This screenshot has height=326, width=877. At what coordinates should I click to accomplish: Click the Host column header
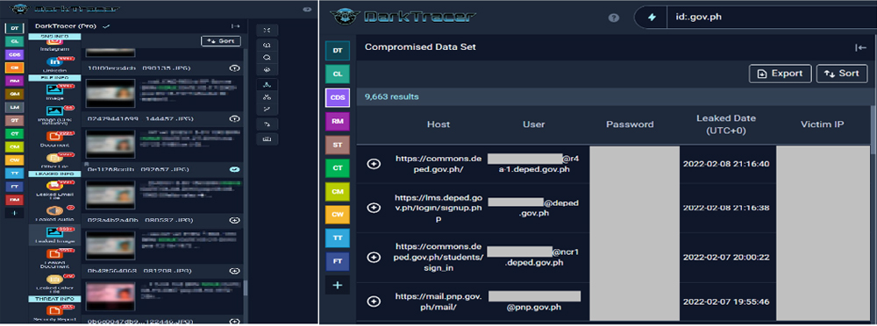coord(438,124)
